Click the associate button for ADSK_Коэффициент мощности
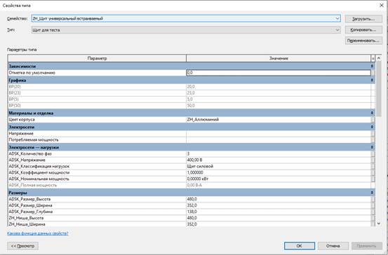Screen dimensions: 388x255 (373, 172)
